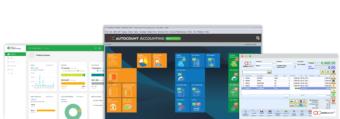Click Hold Bill in the POS toolbar
Screen dimensions: 340x119
[262, 113]
